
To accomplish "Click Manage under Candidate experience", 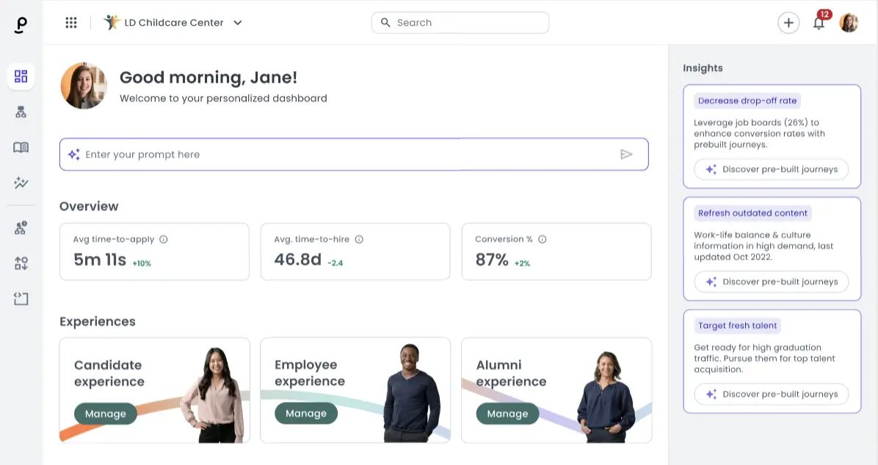I will coord(105,413).
